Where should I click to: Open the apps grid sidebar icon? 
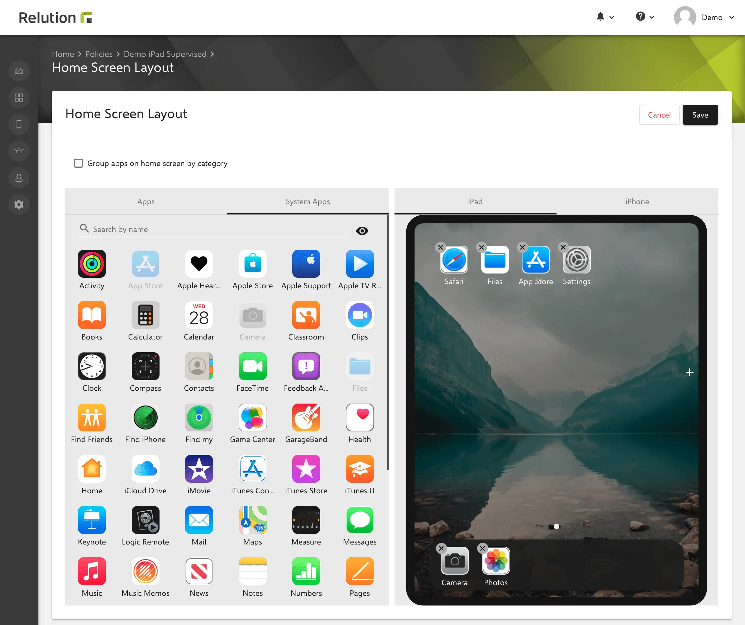click(x=19, y=97)
